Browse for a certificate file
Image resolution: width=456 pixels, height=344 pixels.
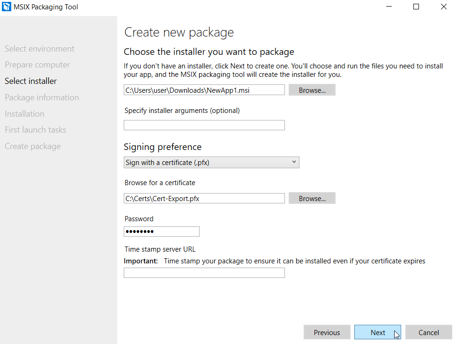312,198
